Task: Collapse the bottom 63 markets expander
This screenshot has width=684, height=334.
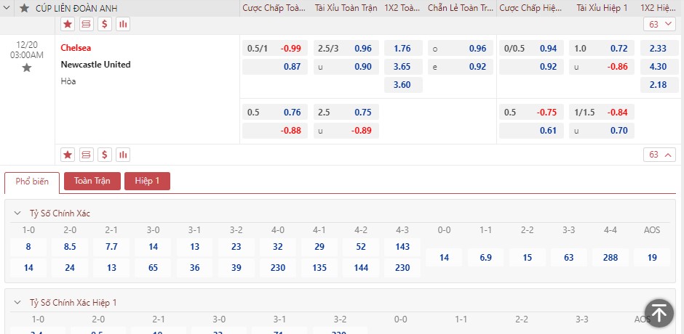Action: click(659, 155)
